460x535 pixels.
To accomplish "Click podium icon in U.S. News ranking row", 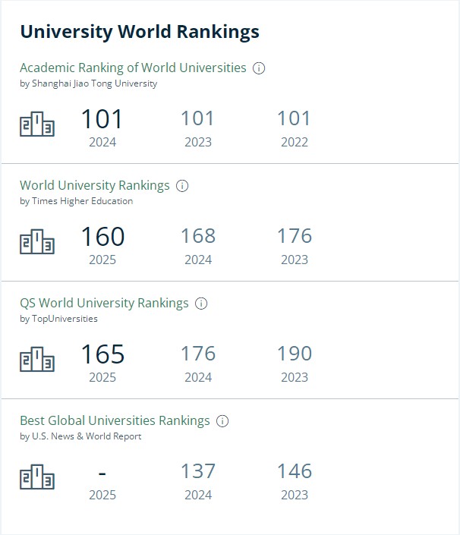I will tap(37, 478).
